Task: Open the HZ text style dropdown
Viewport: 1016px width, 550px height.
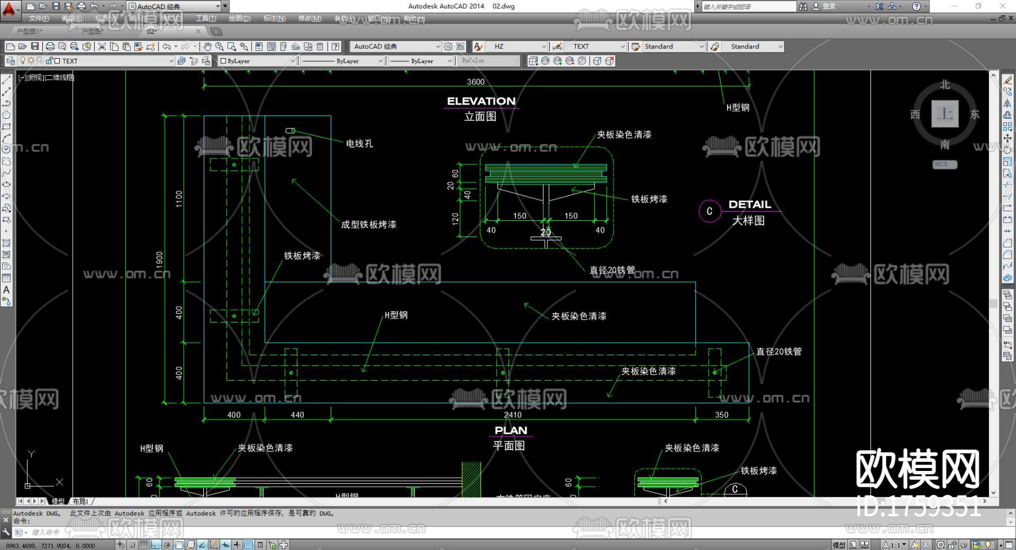Action: click(544, 46)
